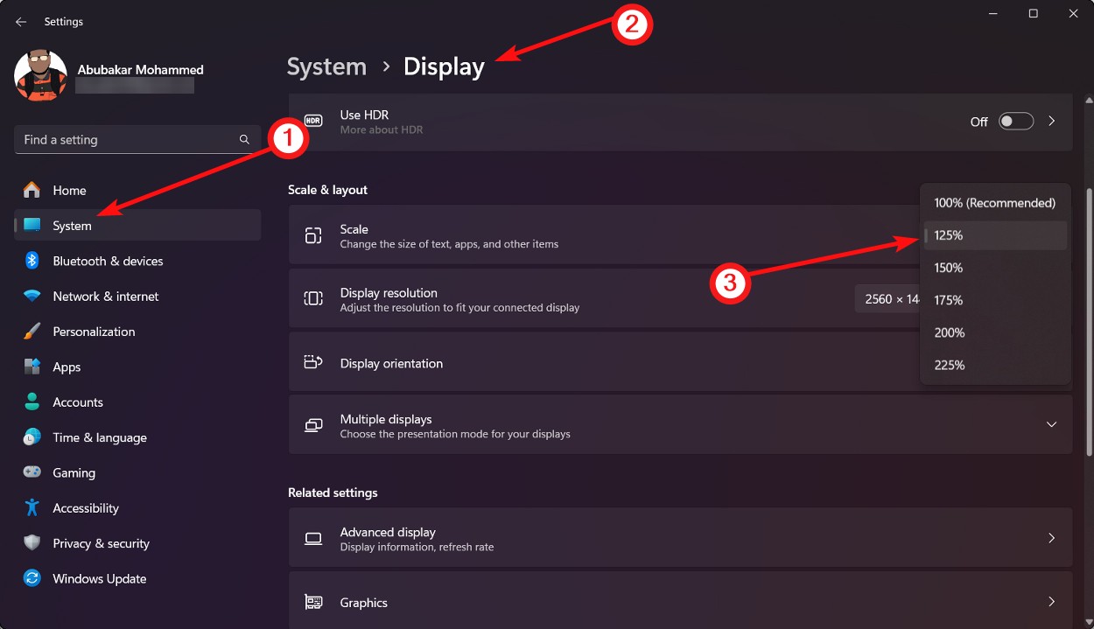This screenshot has height=629, width=1094.
Task: Open Accounts settings
Action: (75, 402)
